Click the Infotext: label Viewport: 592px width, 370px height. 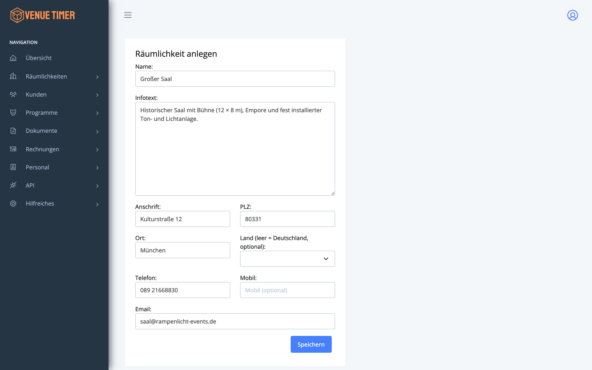click(x=146, y=98)
